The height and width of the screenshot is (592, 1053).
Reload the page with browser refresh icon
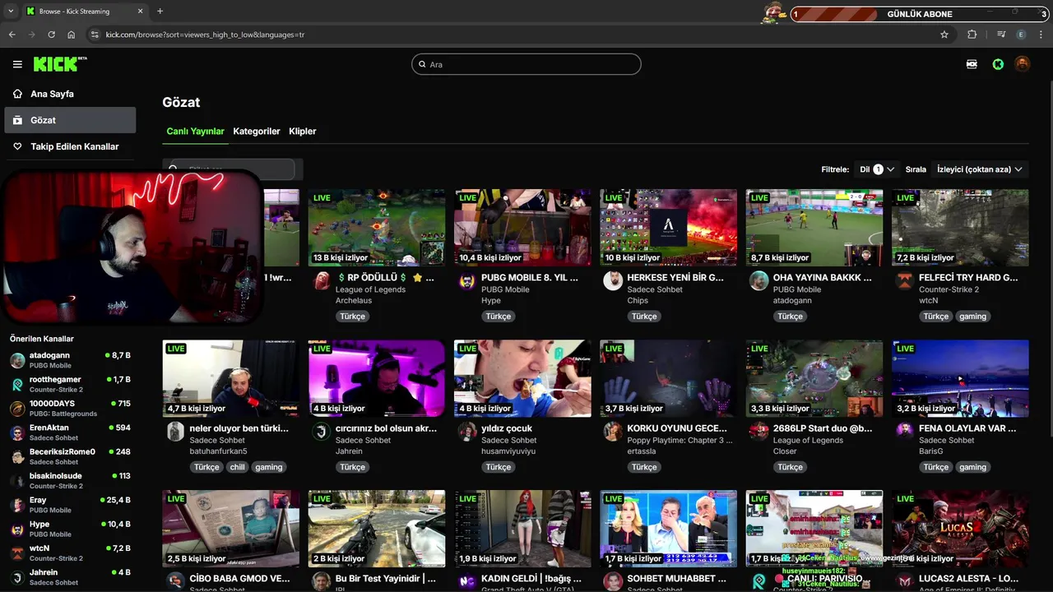click(x=51, y=35)
